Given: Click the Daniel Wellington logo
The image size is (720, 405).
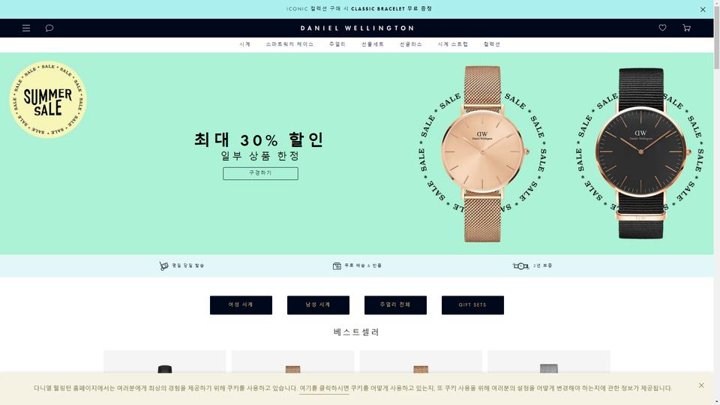Looking at the screenshot, I should (x=357, y=28).
